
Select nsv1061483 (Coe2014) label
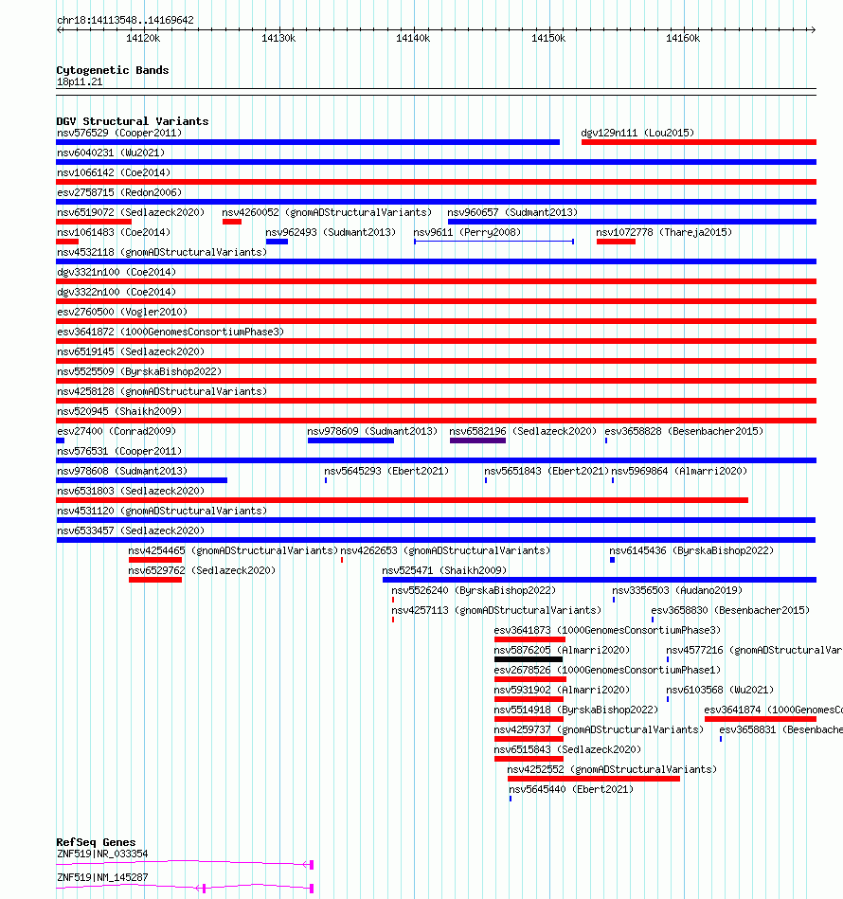114,232
